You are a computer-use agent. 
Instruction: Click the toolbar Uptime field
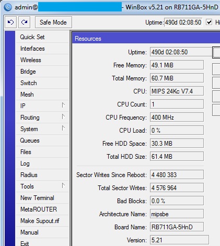[183, 22]
